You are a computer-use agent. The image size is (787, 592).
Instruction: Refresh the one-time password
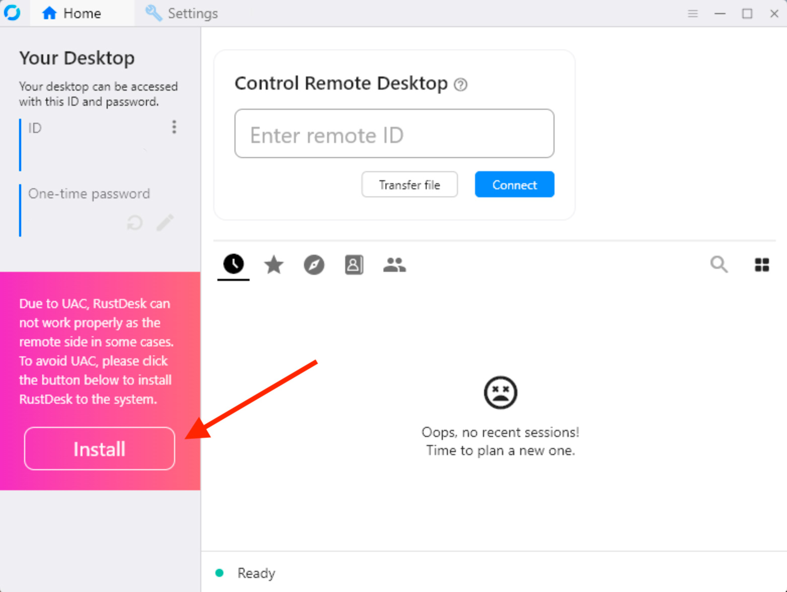coord(135,223)
